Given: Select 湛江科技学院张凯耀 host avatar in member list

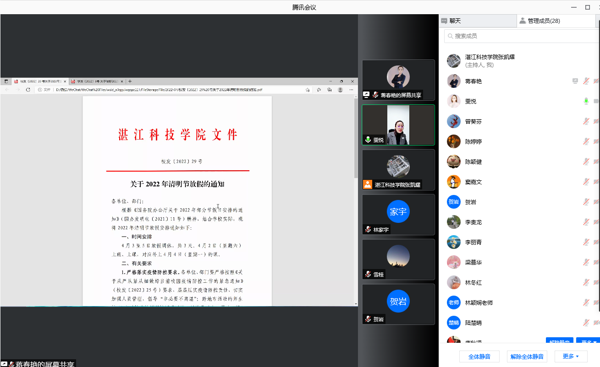Looking at the screenshot, I should (x=454, y=61).
